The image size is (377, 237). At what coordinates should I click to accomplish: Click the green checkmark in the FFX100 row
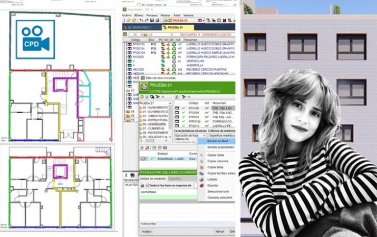183,108
